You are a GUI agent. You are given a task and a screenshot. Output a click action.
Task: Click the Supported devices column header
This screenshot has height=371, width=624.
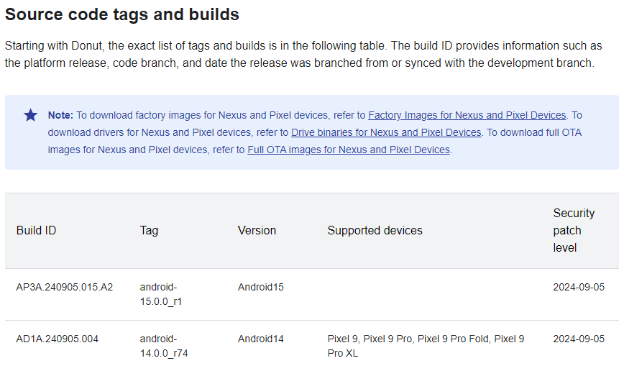pyautogui.click(x=375, y=231)
